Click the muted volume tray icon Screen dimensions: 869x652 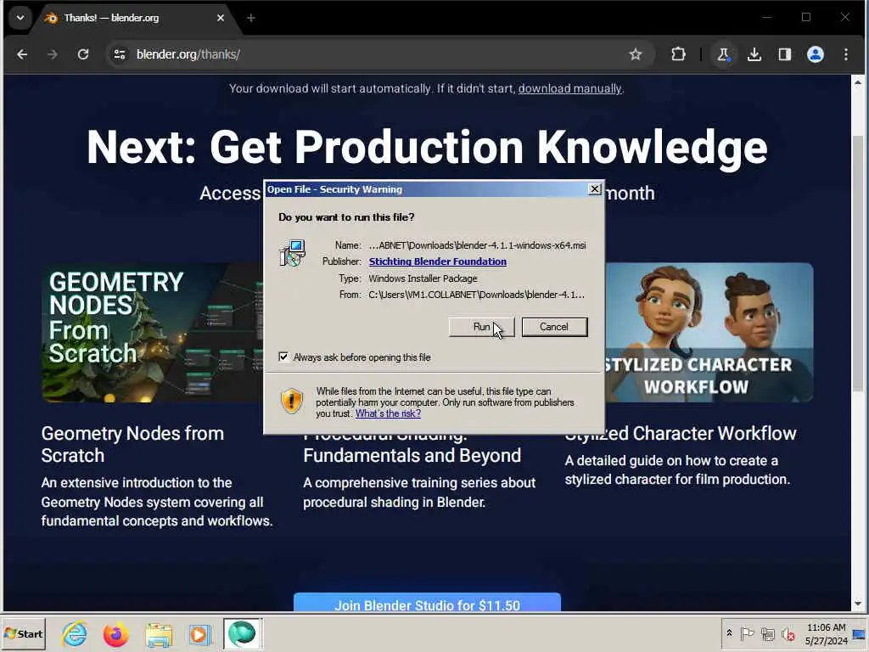[788, 633]
